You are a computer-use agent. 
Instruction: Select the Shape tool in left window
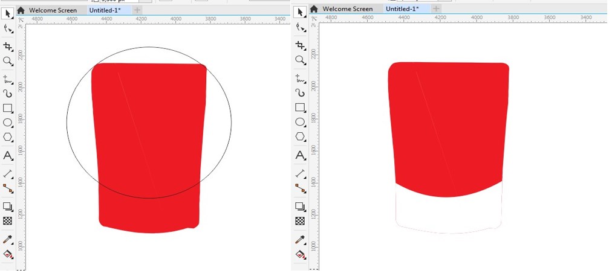7,28
